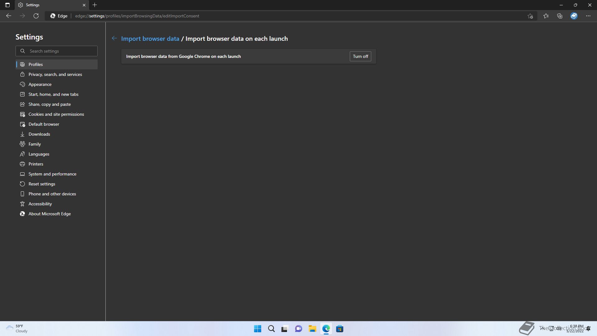Click the browser forward arrow
This screenshot has width=597, height=336.
(22, 16)
